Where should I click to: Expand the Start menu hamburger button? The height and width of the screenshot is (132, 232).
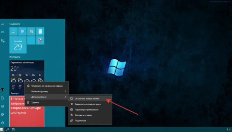tap(2, 24)
